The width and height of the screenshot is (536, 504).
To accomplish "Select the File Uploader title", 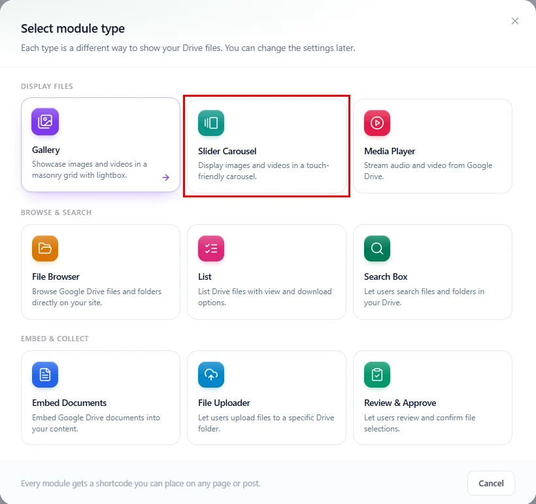I will [x=224, y=403].
